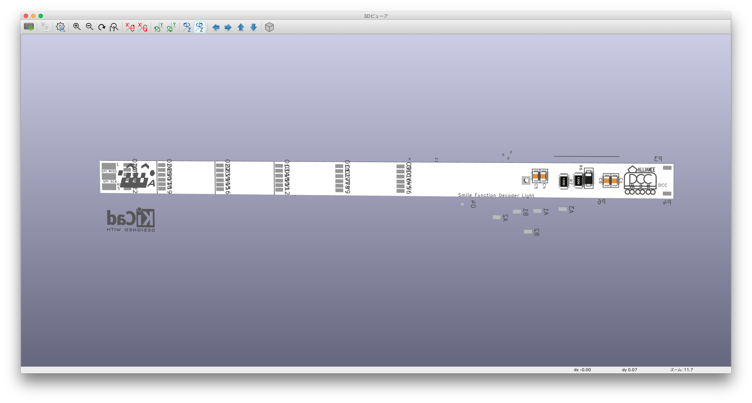Rotate X clockwise with first red icon

130,27
